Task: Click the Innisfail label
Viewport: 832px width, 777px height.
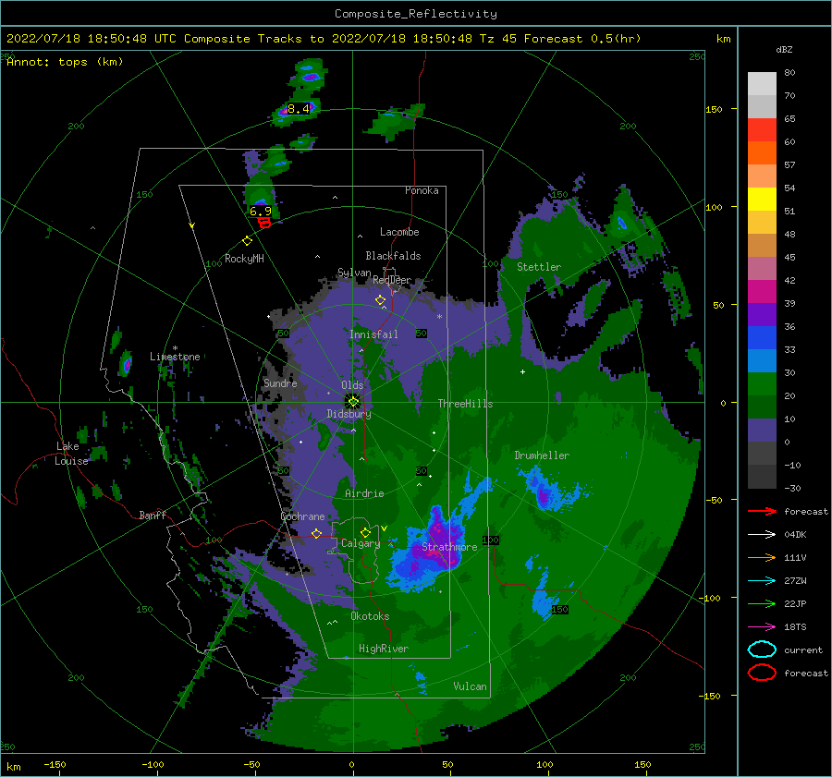Action: (x=373, y=334)
